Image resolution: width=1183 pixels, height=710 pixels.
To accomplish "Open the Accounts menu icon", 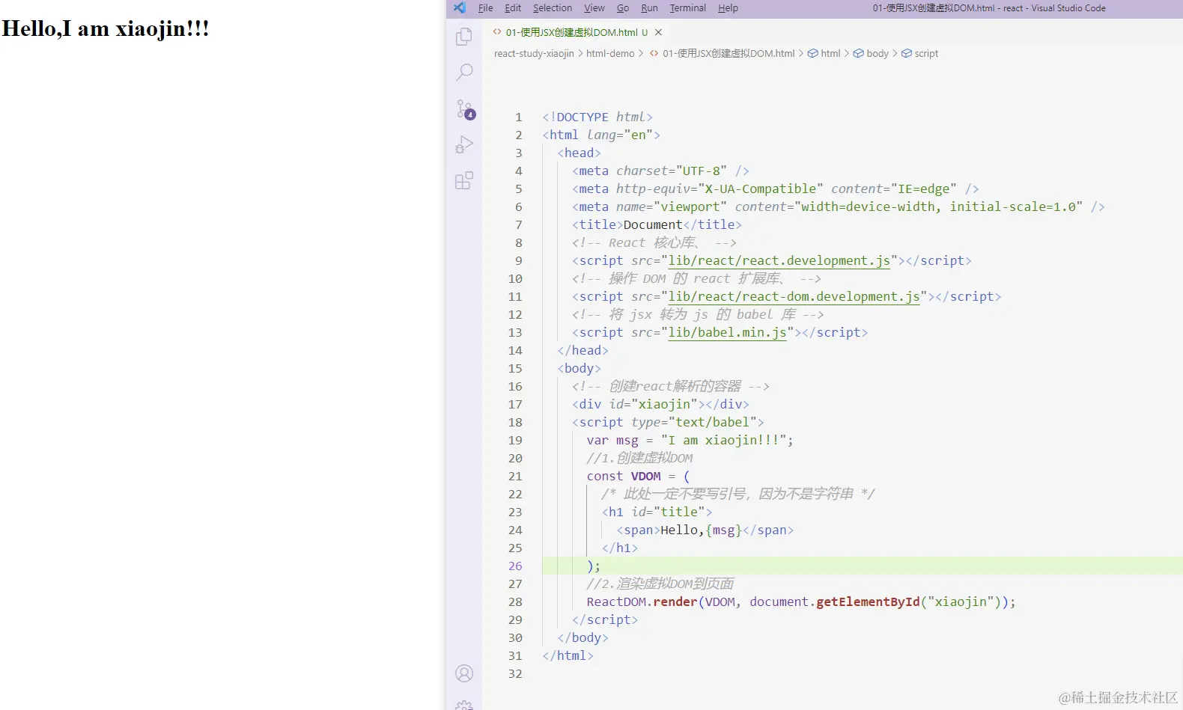I will [464, 673].
